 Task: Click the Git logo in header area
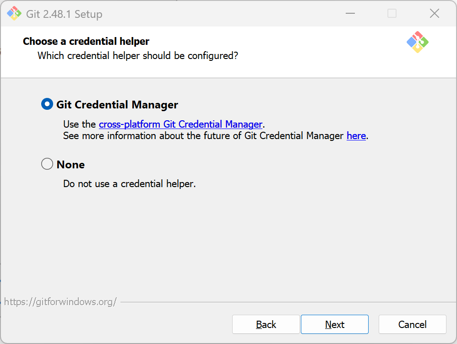417,42
